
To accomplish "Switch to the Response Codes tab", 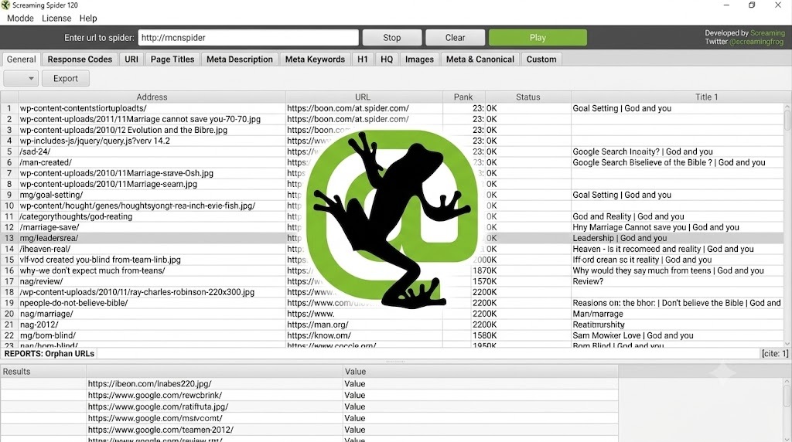I will coord(80,59).
